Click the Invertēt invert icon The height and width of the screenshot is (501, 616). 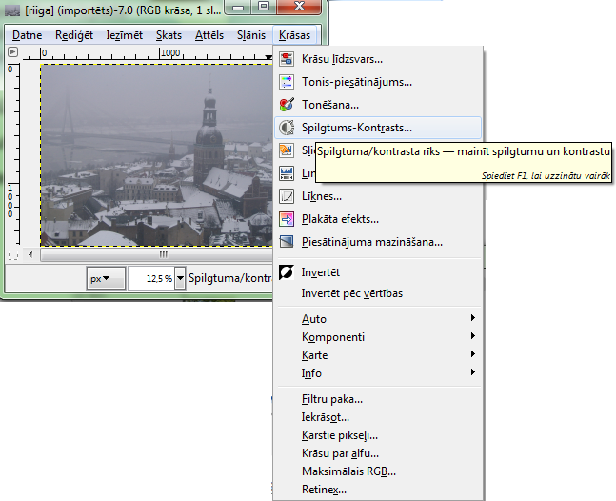pos(287,272)
